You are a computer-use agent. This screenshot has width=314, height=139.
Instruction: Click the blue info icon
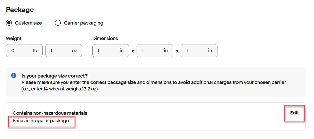point(14,76)
